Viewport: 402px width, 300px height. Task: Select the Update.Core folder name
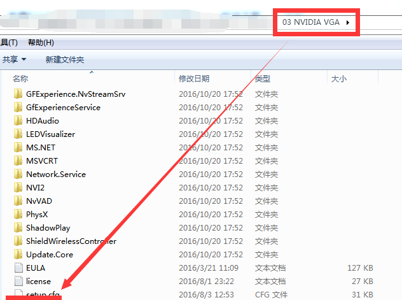(x=50, y=255)
